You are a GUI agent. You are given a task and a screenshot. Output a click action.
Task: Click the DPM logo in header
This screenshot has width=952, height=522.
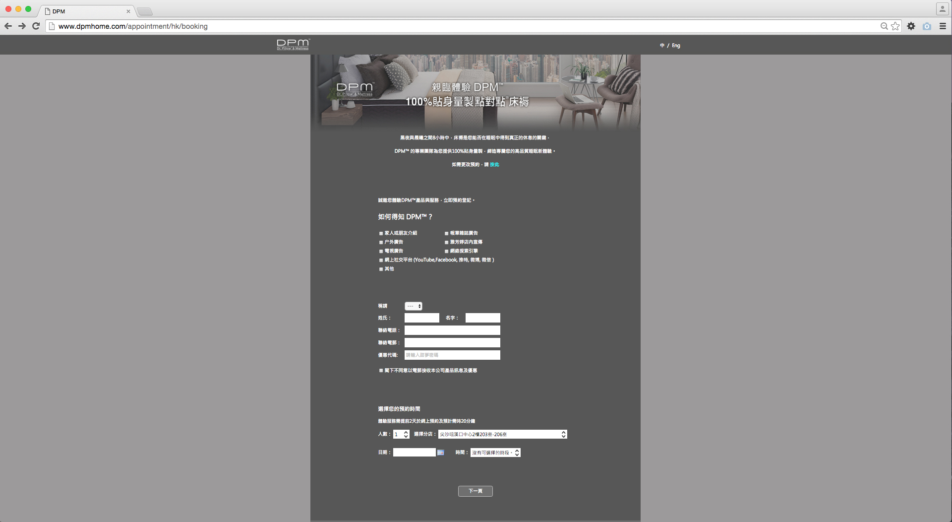[293, 45]
